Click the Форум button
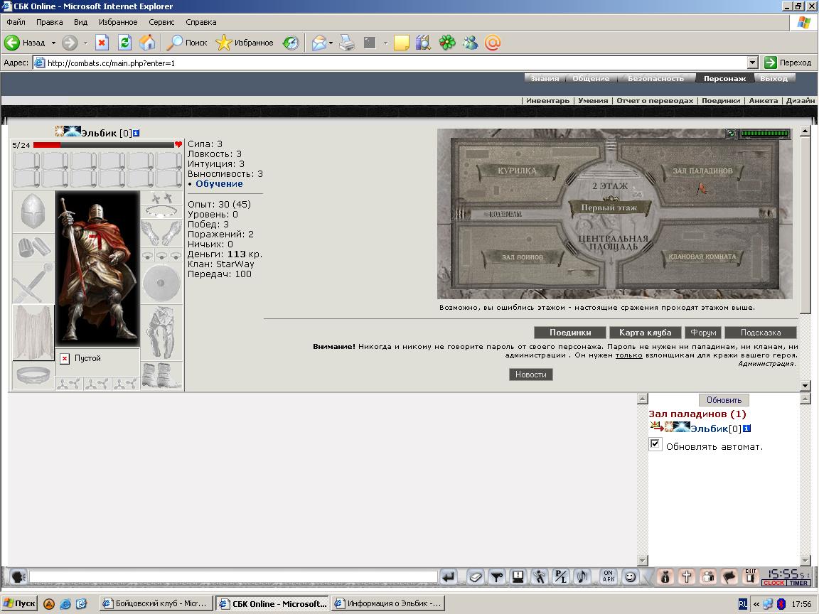 pos(703,333)
